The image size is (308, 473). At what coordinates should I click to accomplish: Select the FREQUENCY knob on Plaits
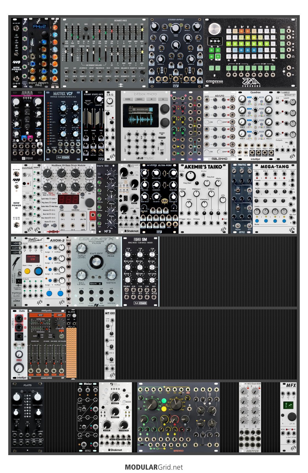[17, 397]
